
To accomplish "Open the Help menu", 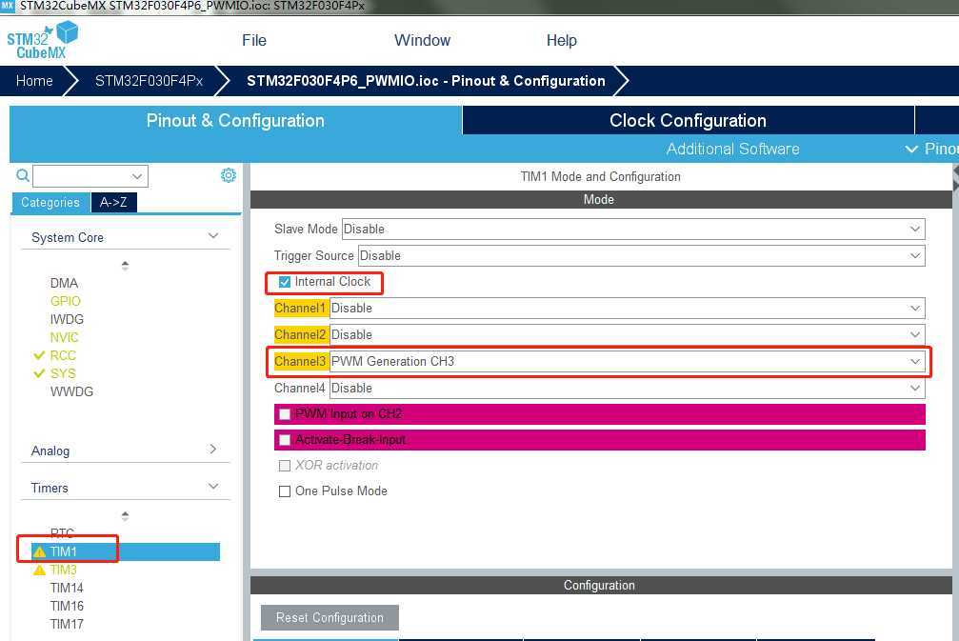I will click(x=562, y=40).
